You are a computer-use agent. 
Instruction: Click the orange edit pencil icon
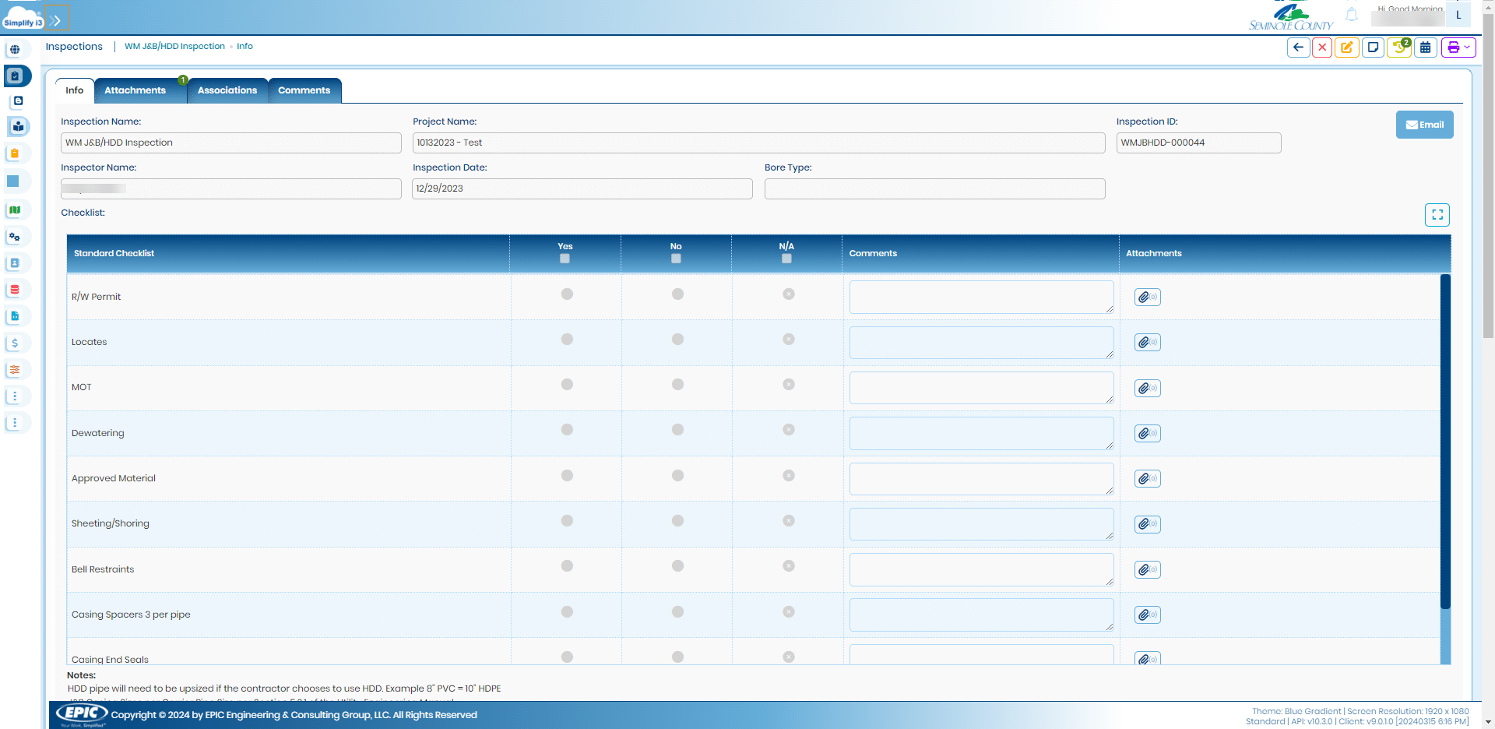[1346, 48]
